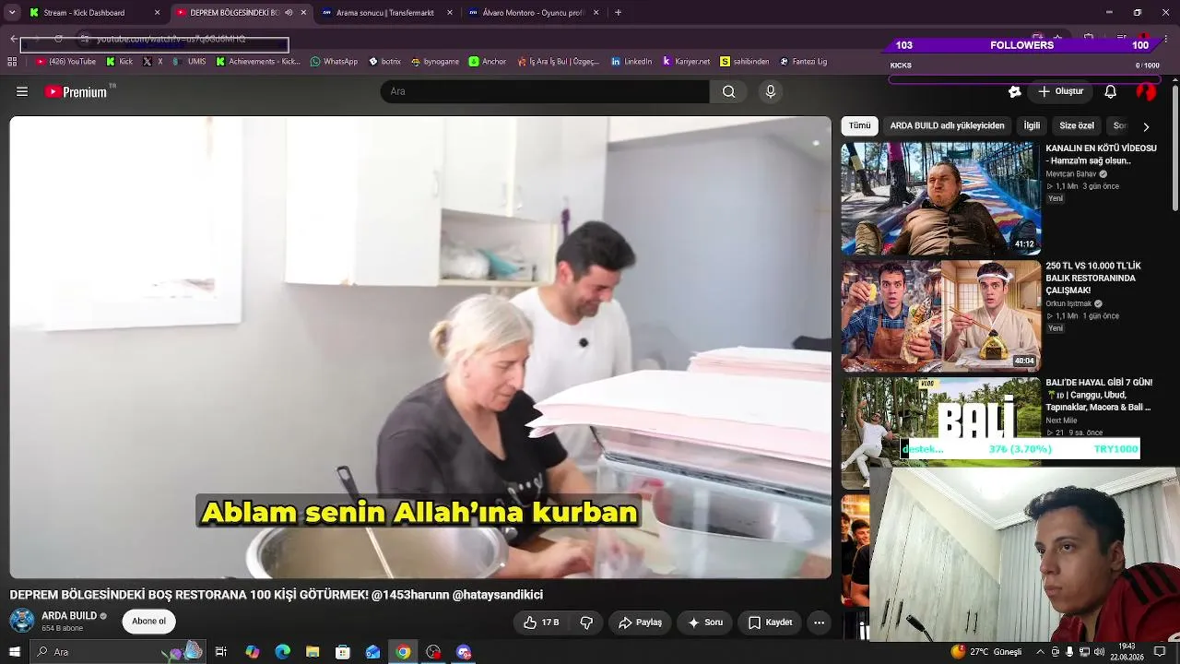Open the Chrome apps grid in bookmarks bar
The height and width of the screenshot is (664, 1180).
(12, 62)
